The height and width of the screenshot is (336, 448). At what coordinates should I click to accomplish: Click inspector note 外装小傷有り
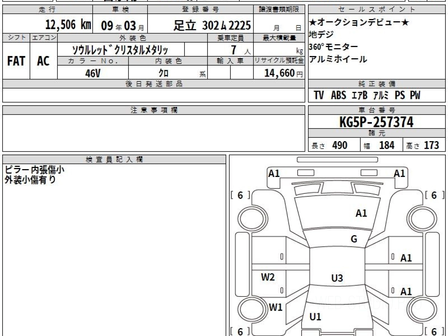click(30, 180)
